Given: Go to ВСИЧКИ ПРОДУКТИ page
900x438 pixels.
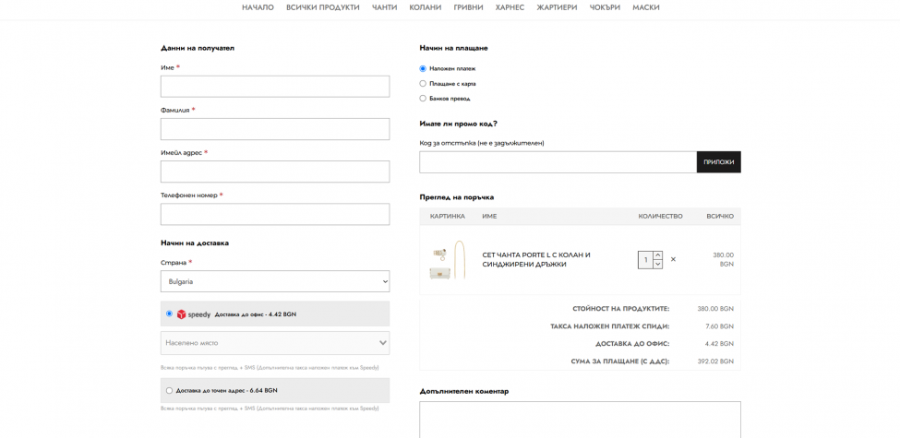Looking at the screenshot, I should click(x=322, y=7).
